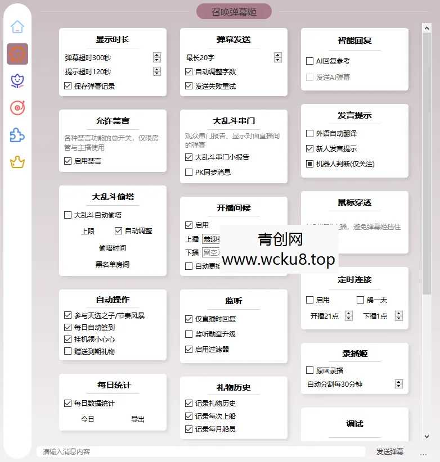440x462 pixels.
Task: Select the settings gear sidebar icon
Action: pos(17,54)
